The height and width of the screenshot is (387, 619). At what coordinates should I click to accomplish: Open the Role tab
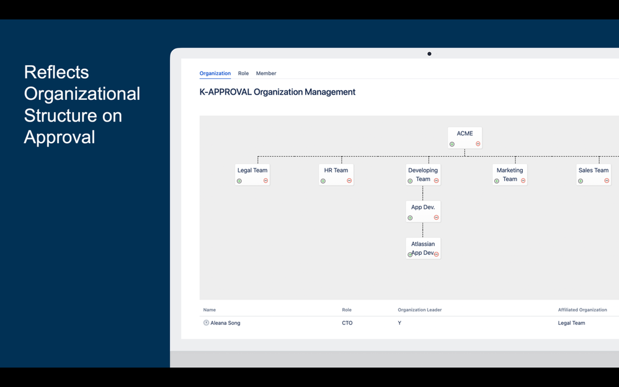tap(243, 73)
